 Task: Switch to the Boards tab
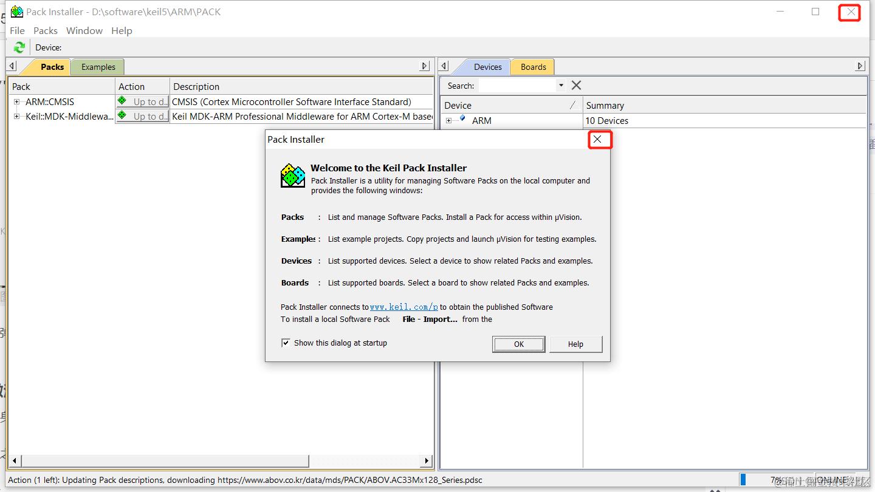[x=534, y=67]
